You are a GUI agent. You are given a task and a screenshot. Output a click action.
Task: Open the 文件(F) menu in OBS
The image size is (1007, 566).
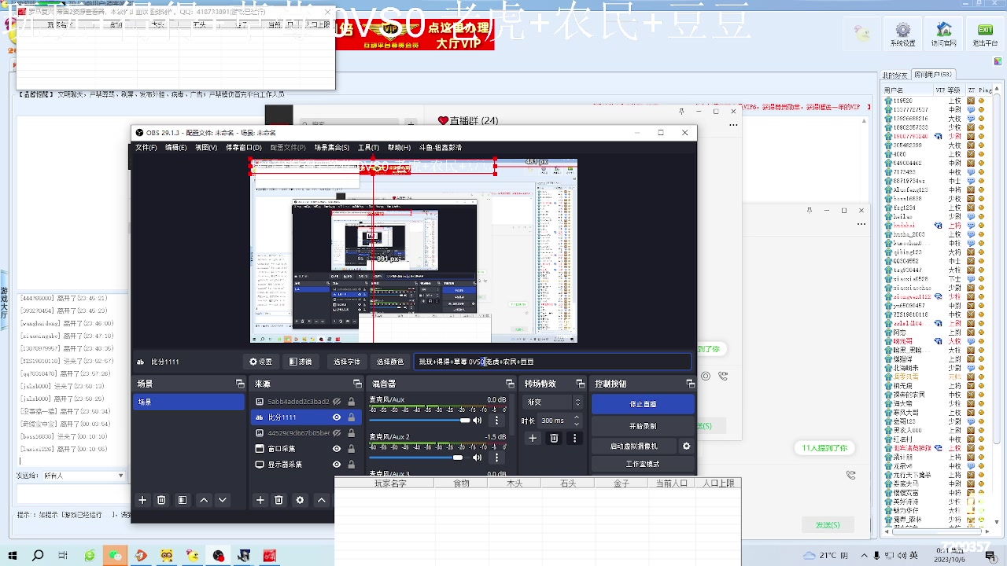146,147
